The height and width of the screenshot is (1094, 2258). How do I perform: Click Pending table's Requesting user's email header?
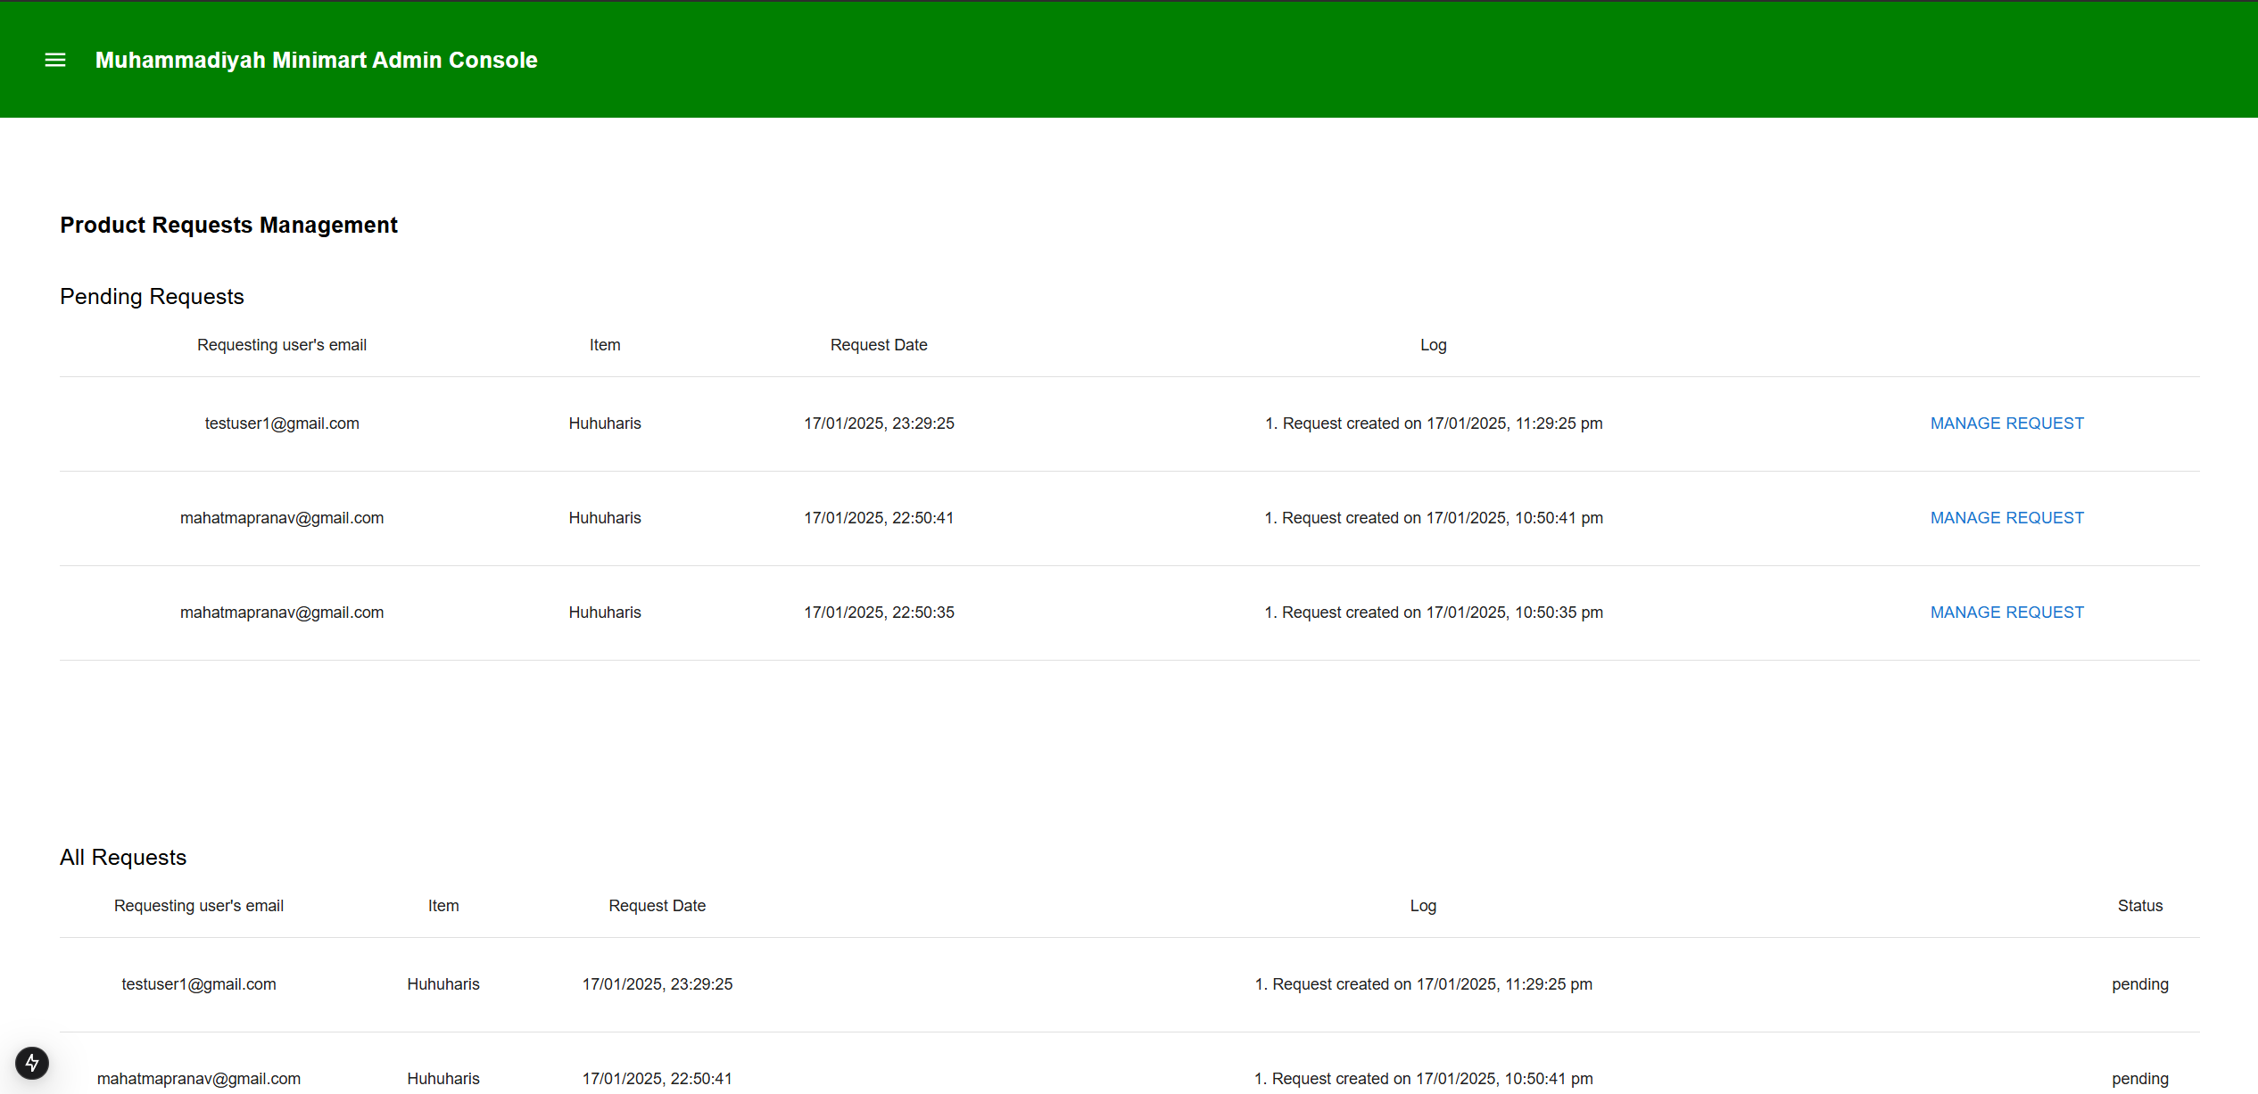click(282, 345)
